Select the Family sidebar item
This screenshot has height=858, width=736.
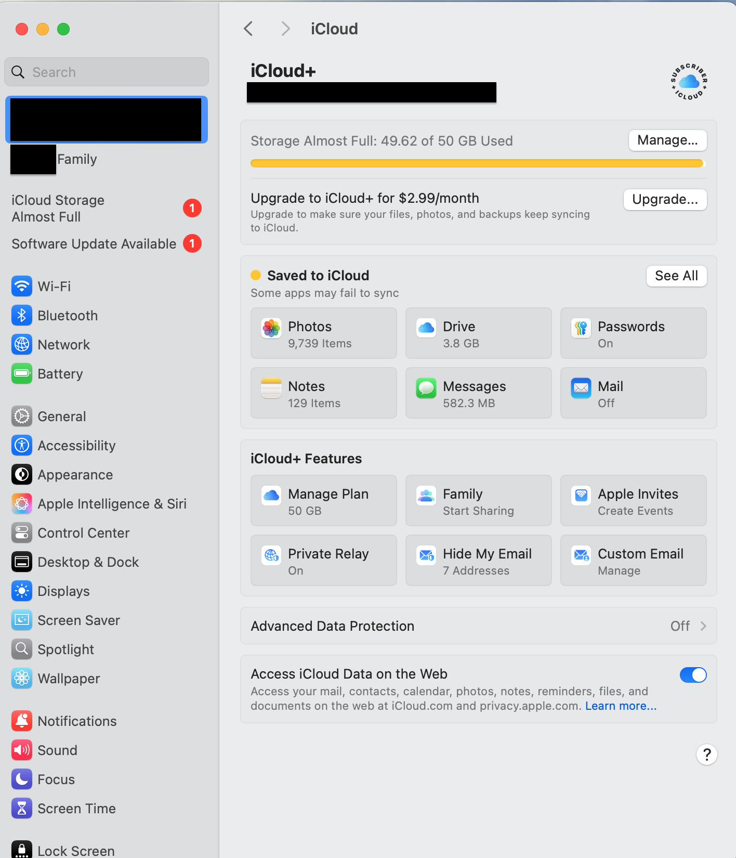tap(106, 159)
